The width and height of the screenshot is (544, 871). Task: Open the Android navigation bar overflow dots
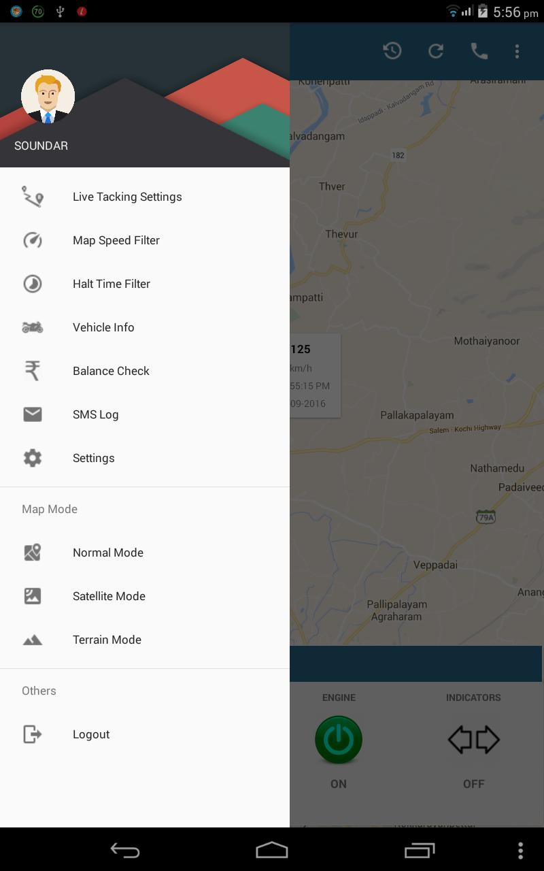point(520,850)
